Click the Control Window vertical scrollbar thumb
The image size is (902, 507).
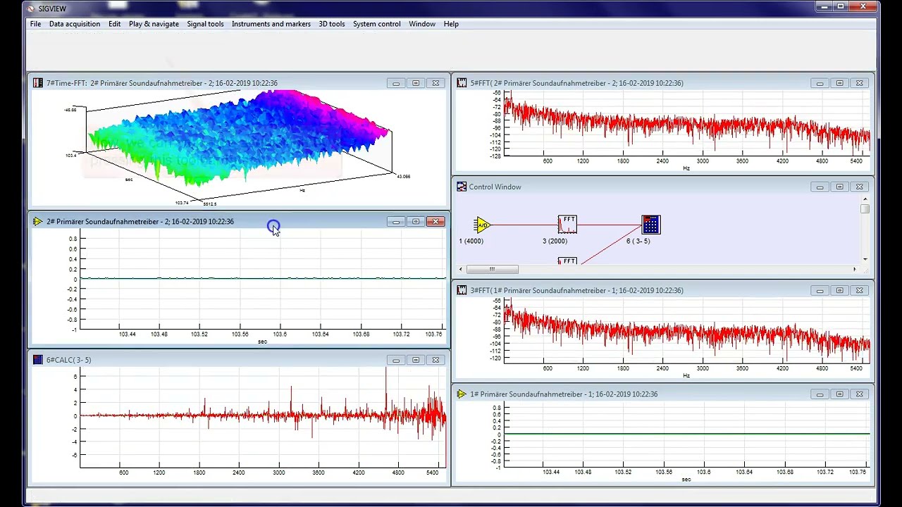(865, 209)
